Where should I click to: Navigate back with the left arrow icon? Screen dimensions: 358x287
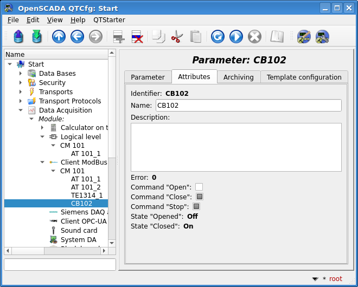77,36
